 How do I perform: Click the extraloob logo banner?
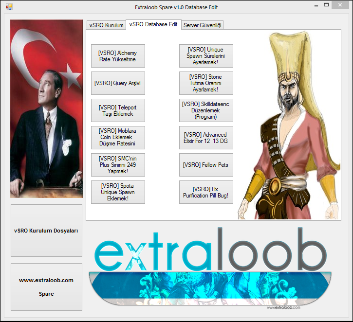tap(210, 268)
